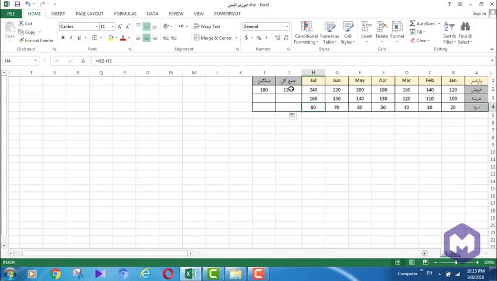Open the AutoSum dropdown arrow
The image size is (497, 281).
coord(439,23)
